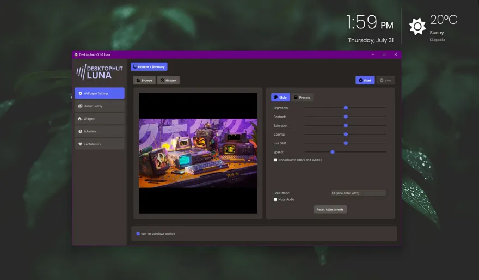Switch to the Style tab
Image resolution: width=479 pixels, height=280 pixels.
coord(280,97)
